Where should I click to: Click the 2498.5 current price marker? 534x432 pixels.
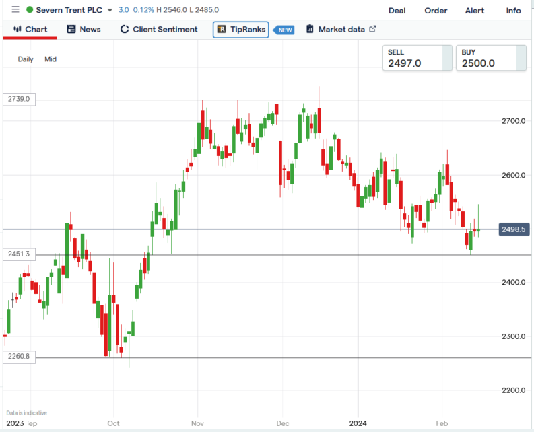click(x=513, y=230)
